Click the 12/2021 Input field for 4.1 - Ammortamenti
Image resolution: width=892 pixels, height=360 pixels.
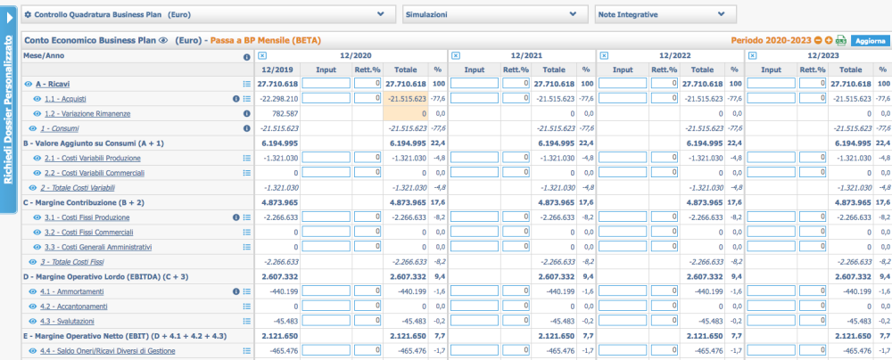tap(474, 291)
